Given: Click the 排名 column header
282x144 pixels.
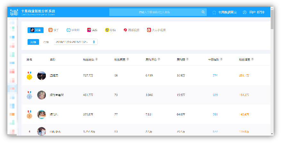Looking at the screenshot, I should coord(29,60).
